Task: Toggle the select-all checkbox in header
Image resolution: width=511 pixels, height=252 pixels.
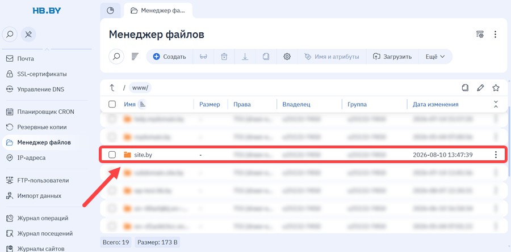Action: pyautogui.click(x=112, y=104)
